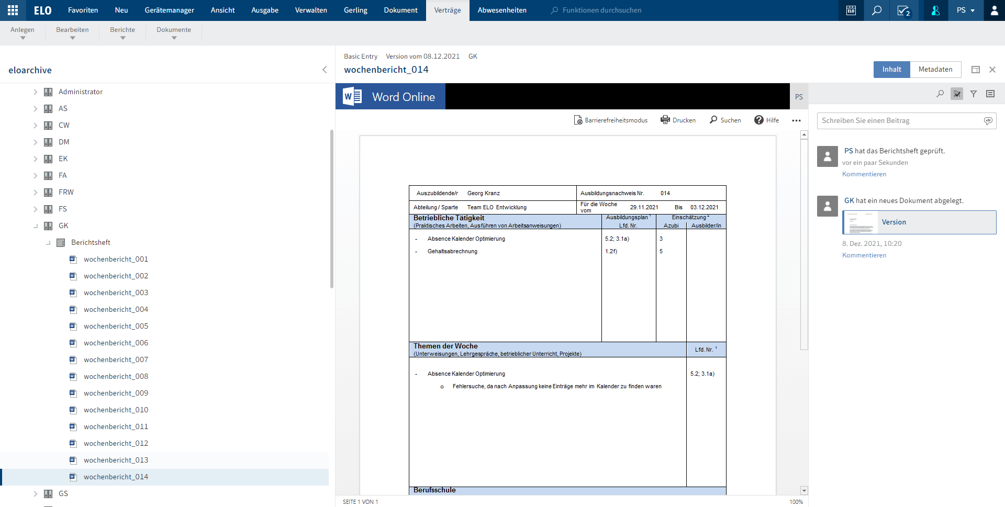
Task: Open the Abwesenheiten tab
Action: pos(502,10)
